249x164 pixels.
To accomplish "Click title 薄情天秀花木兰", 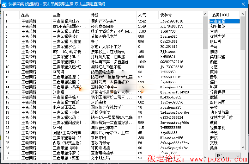I will tap(104, 37).
